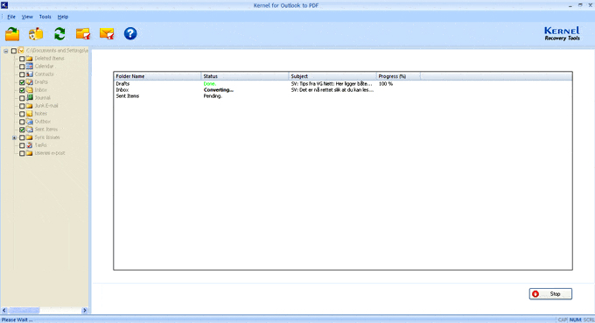Image resolution: width=595 pixels, height=323 pixels.
Task: Check the Notes checkbox
Action: 22,115
